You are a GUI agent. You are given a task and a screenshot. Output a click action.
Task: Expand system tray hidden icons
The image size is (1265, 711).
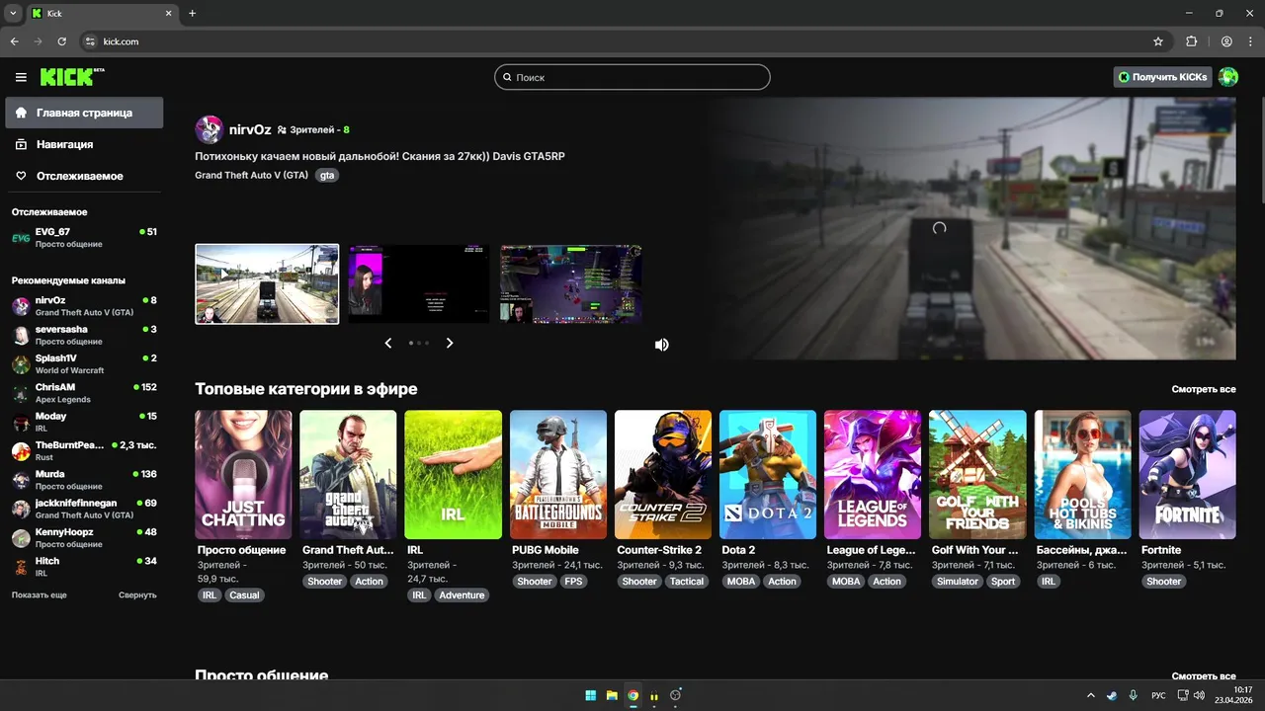point(1091,695)
